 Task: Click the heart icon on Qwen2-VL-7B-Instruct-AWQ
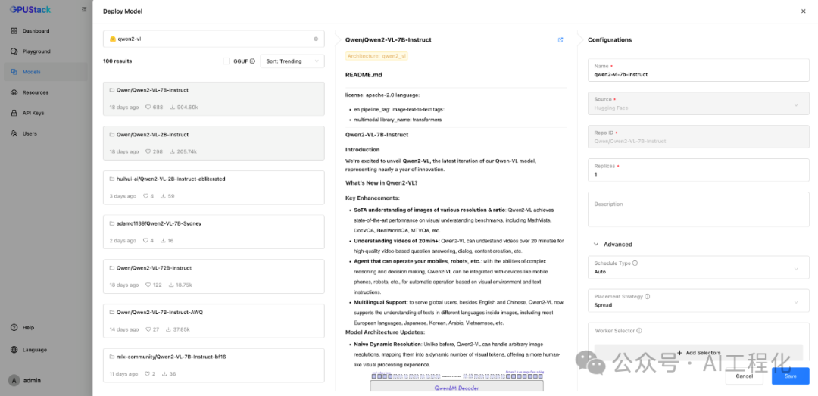(x=148, y=329)
